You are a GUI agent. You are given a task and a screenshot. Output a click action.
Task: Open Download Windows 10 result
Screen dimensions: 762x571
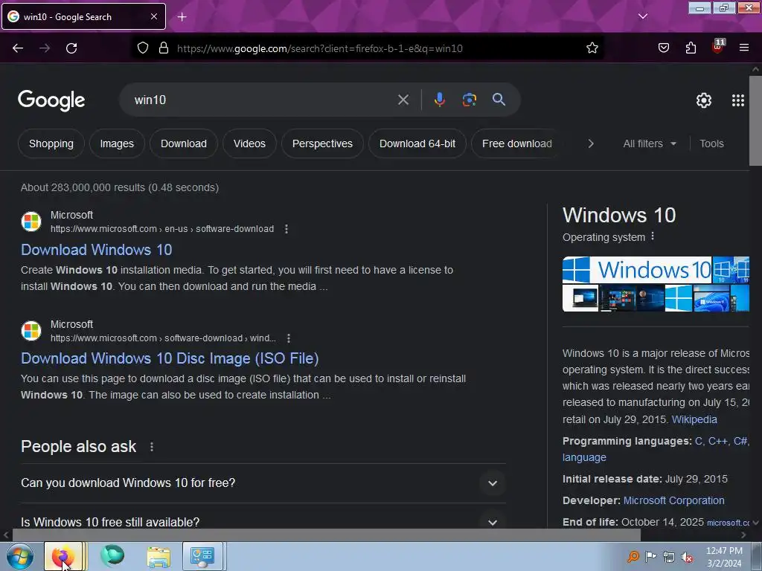pos(96,250)
